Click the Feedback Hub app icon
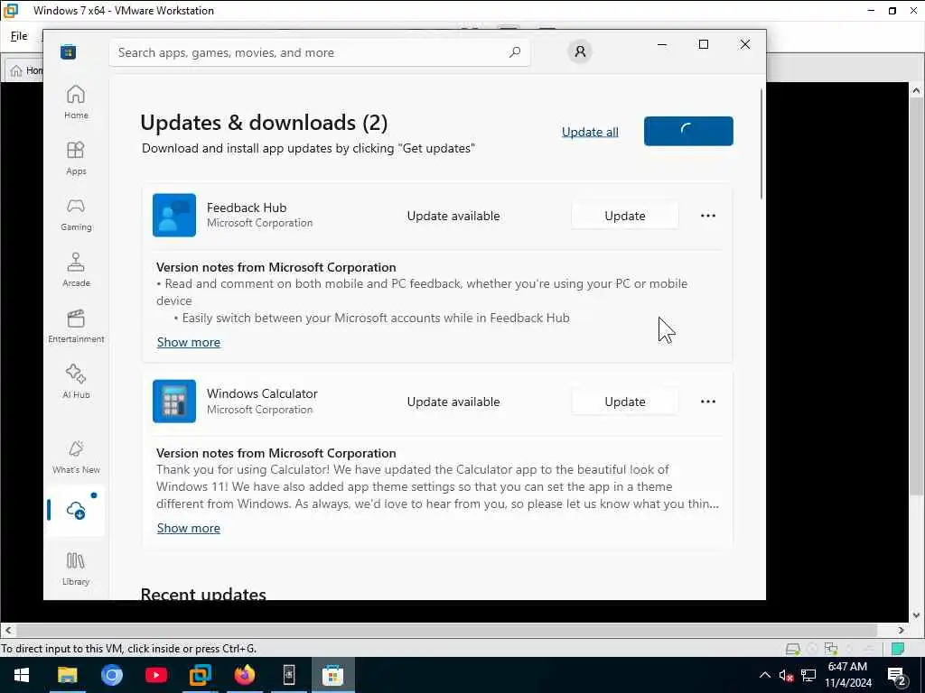The width and height of the screenshot is (925, 693). 174,215
